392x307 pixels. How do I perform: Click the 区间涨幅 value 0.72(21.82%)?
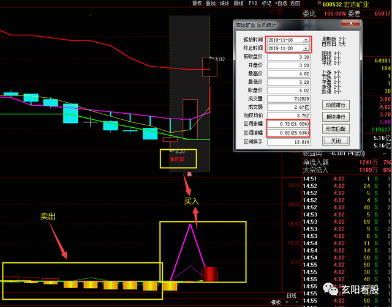[288, 124]
